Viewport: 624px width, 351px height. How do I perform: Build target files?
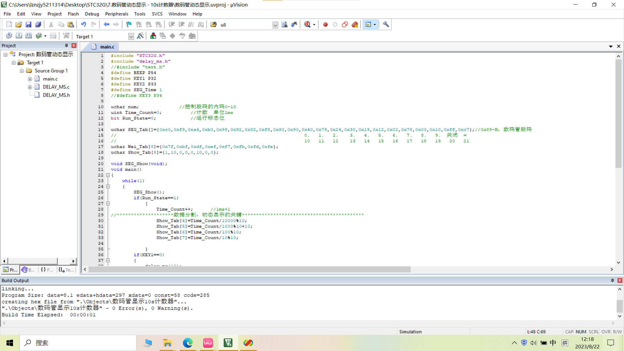click(19, 36)
